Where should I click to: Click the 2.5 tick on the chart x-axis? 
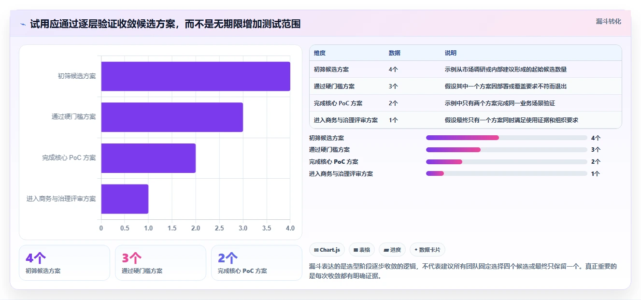point(219,228)
